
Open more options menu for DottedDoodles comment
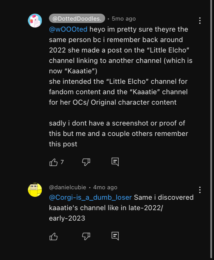200,21
